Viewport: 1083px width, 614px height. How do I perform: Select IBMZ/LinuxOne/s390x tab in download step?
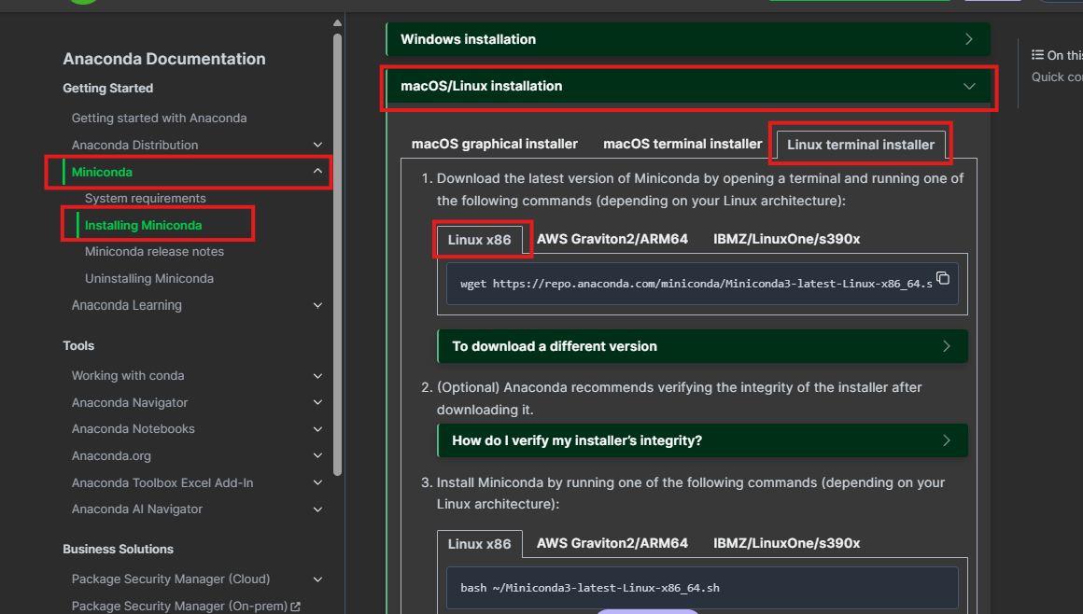(787, 239)
